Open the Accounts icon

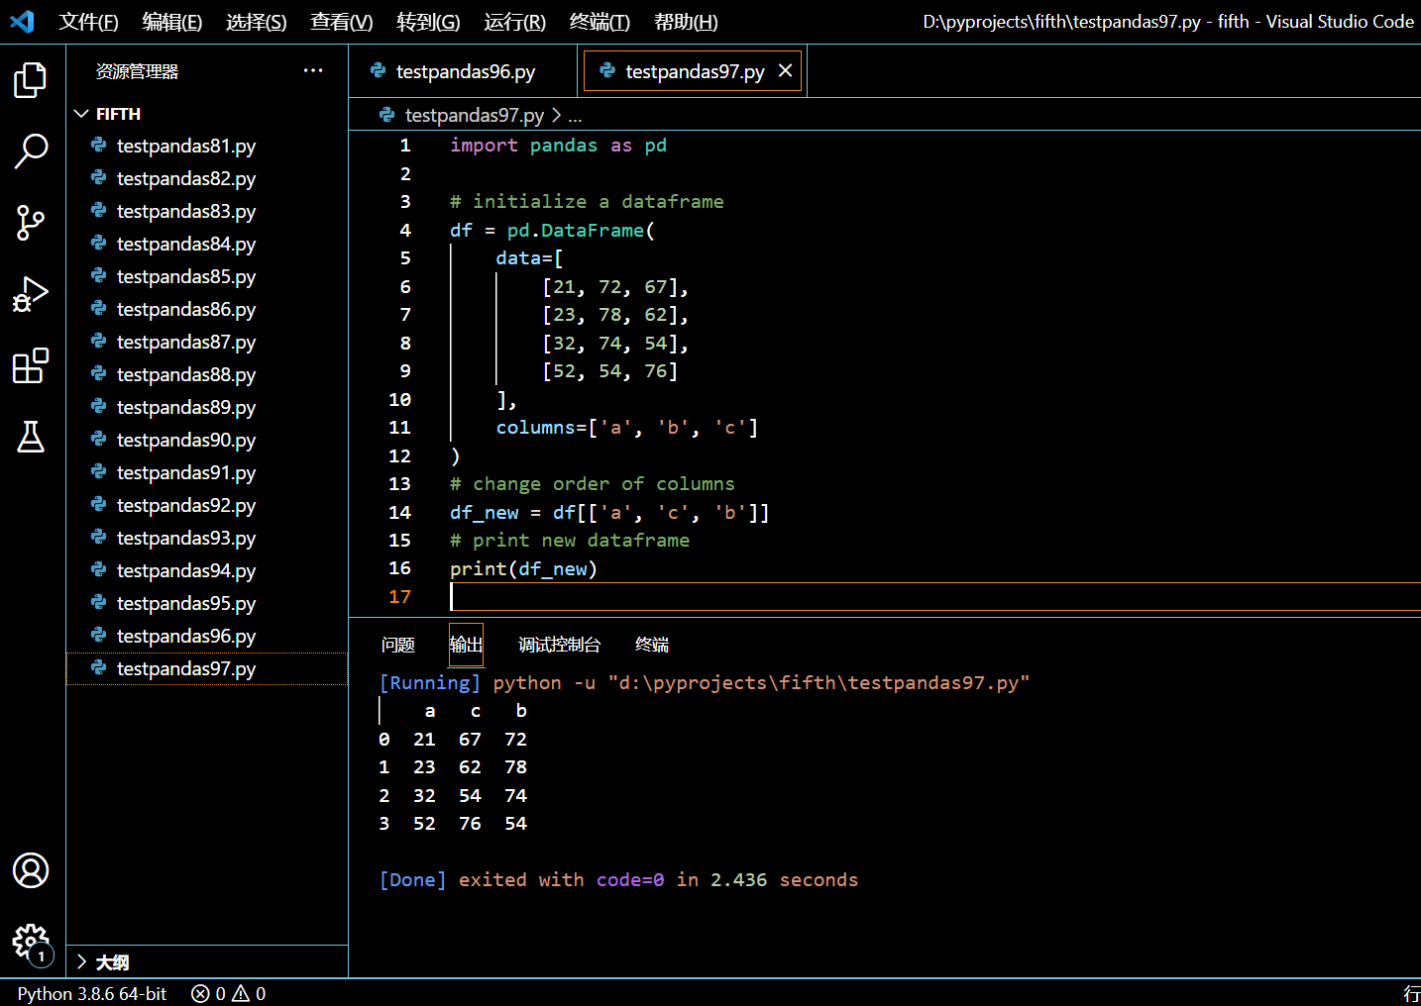(x=31, y=870)
